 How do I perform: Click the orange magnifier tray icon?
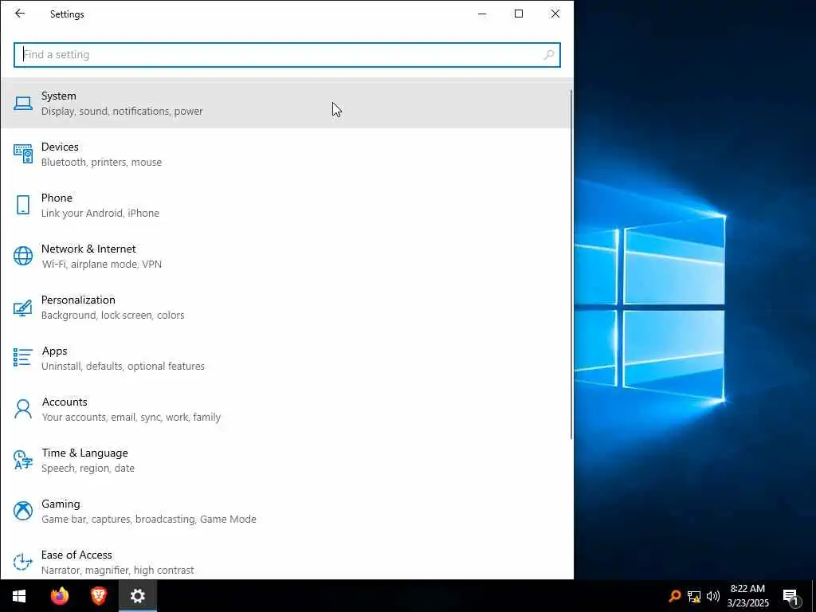click(675, 596)
